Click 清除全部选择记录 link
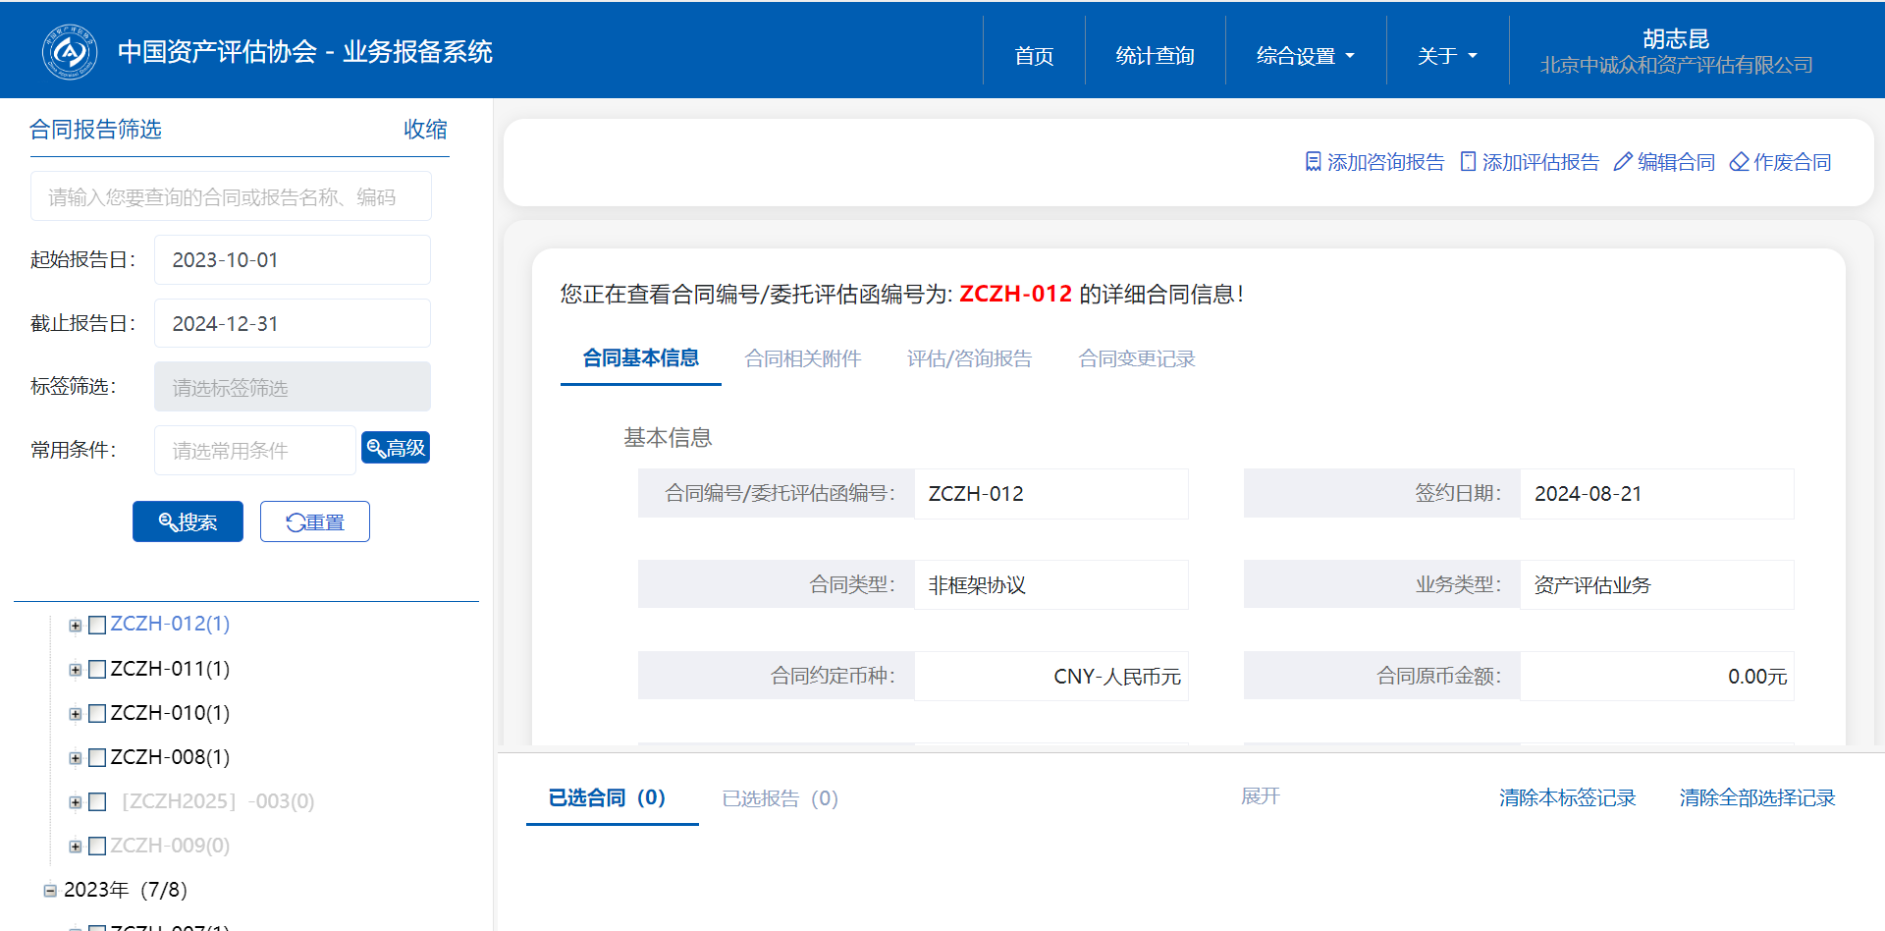Viewport: 1885px width, 931px height. point(1756,797)
